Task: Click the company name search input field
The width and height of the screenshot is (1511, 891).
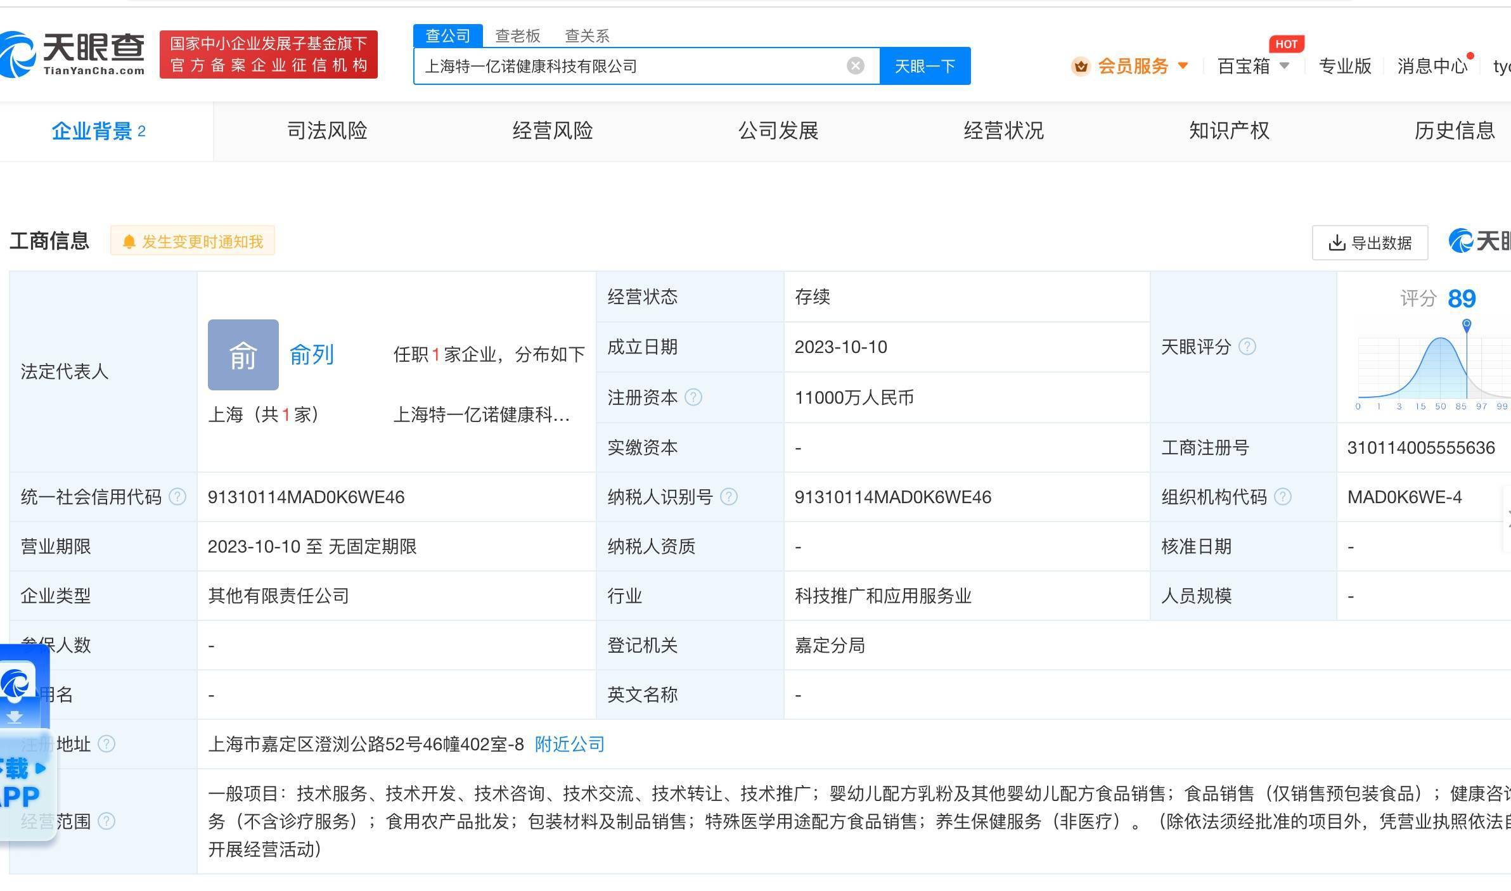Action: pyautogui.click(x=627, y=66)
